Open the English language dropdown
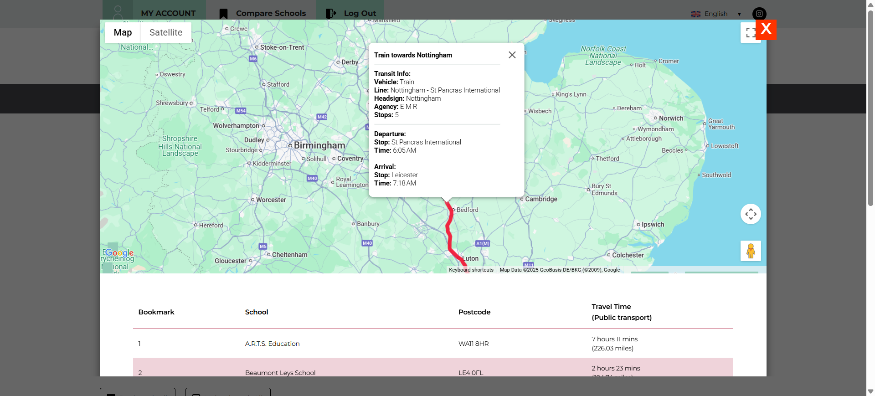This screenshot has height=396, width=875. tap(716, 14)
